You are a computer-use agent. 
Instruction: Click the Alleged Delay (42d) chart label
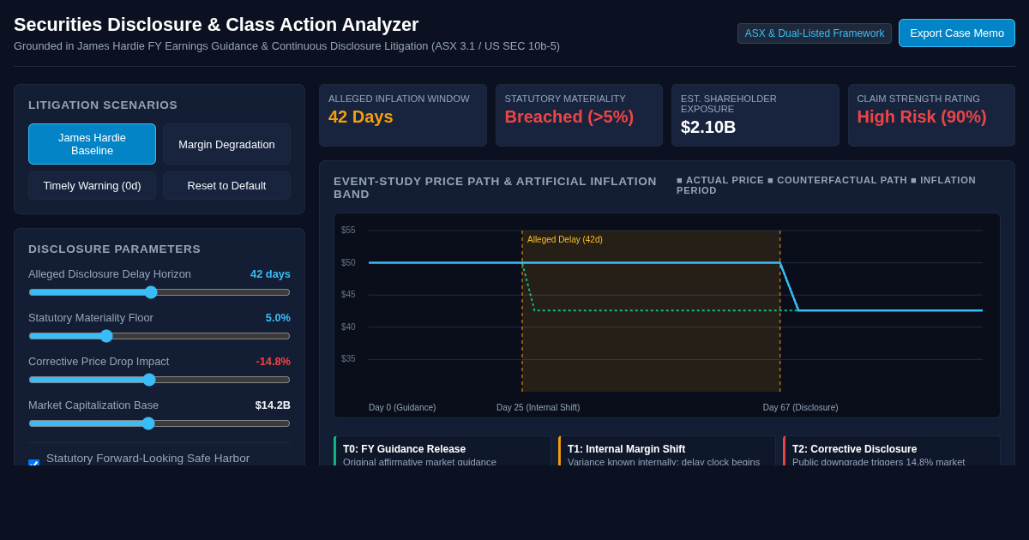565,240
